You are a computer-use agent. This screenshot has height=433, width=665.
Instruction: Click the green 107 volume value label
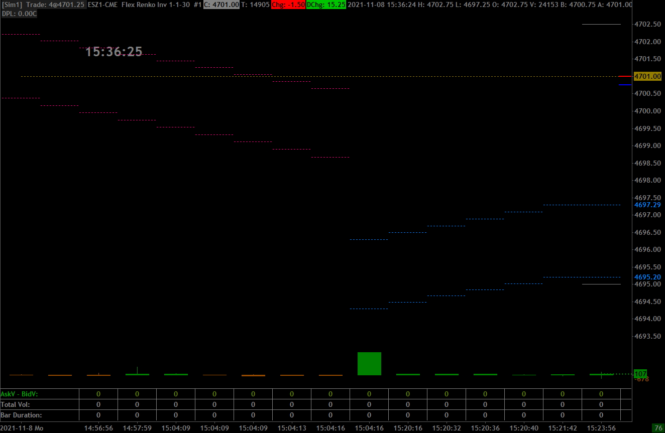(640, 374)
